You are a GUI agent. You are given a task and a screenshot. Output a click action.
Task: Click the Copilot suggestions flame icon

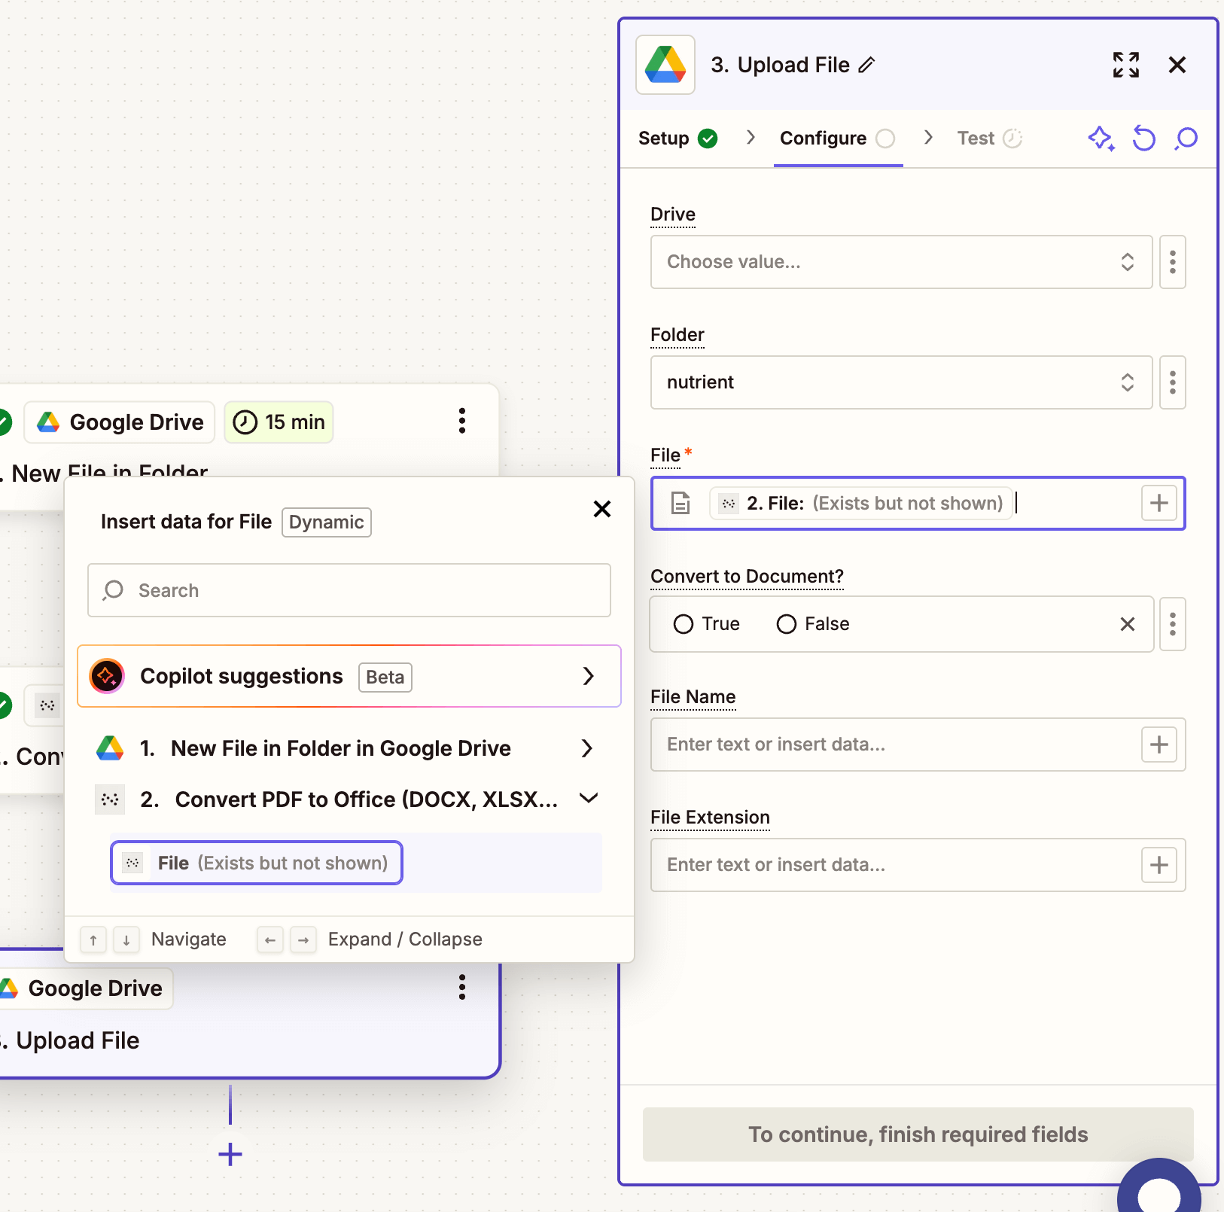(105, 676)
